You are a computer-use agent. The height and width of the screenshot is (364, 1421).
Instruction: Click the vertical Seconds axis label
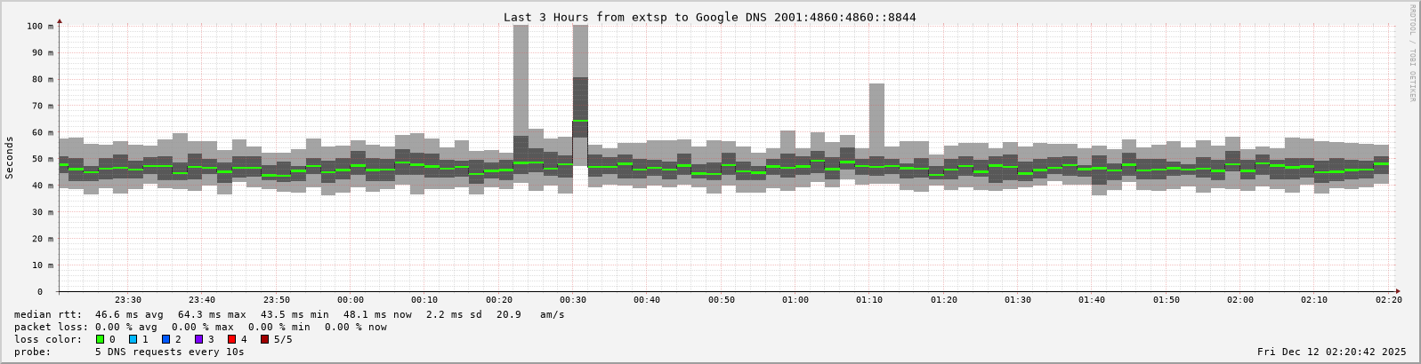tap(10, 158)
